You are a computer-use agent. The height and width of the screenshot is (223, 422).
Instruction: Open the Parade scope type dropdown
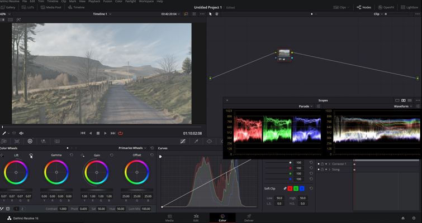click(x=306, y=106)
